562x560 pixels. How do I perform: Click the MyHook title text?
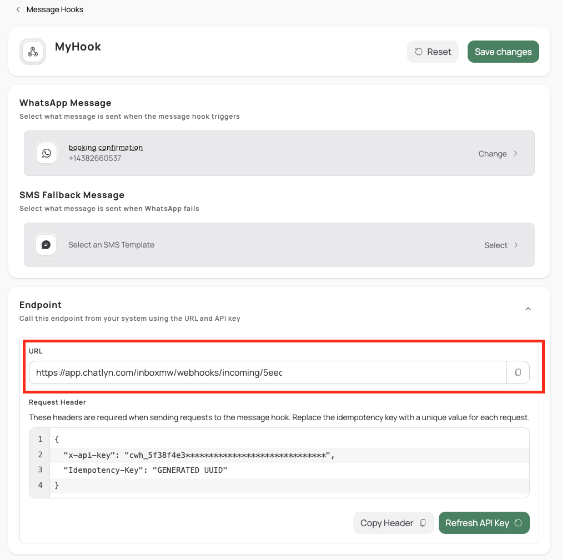tap(78, 47)
